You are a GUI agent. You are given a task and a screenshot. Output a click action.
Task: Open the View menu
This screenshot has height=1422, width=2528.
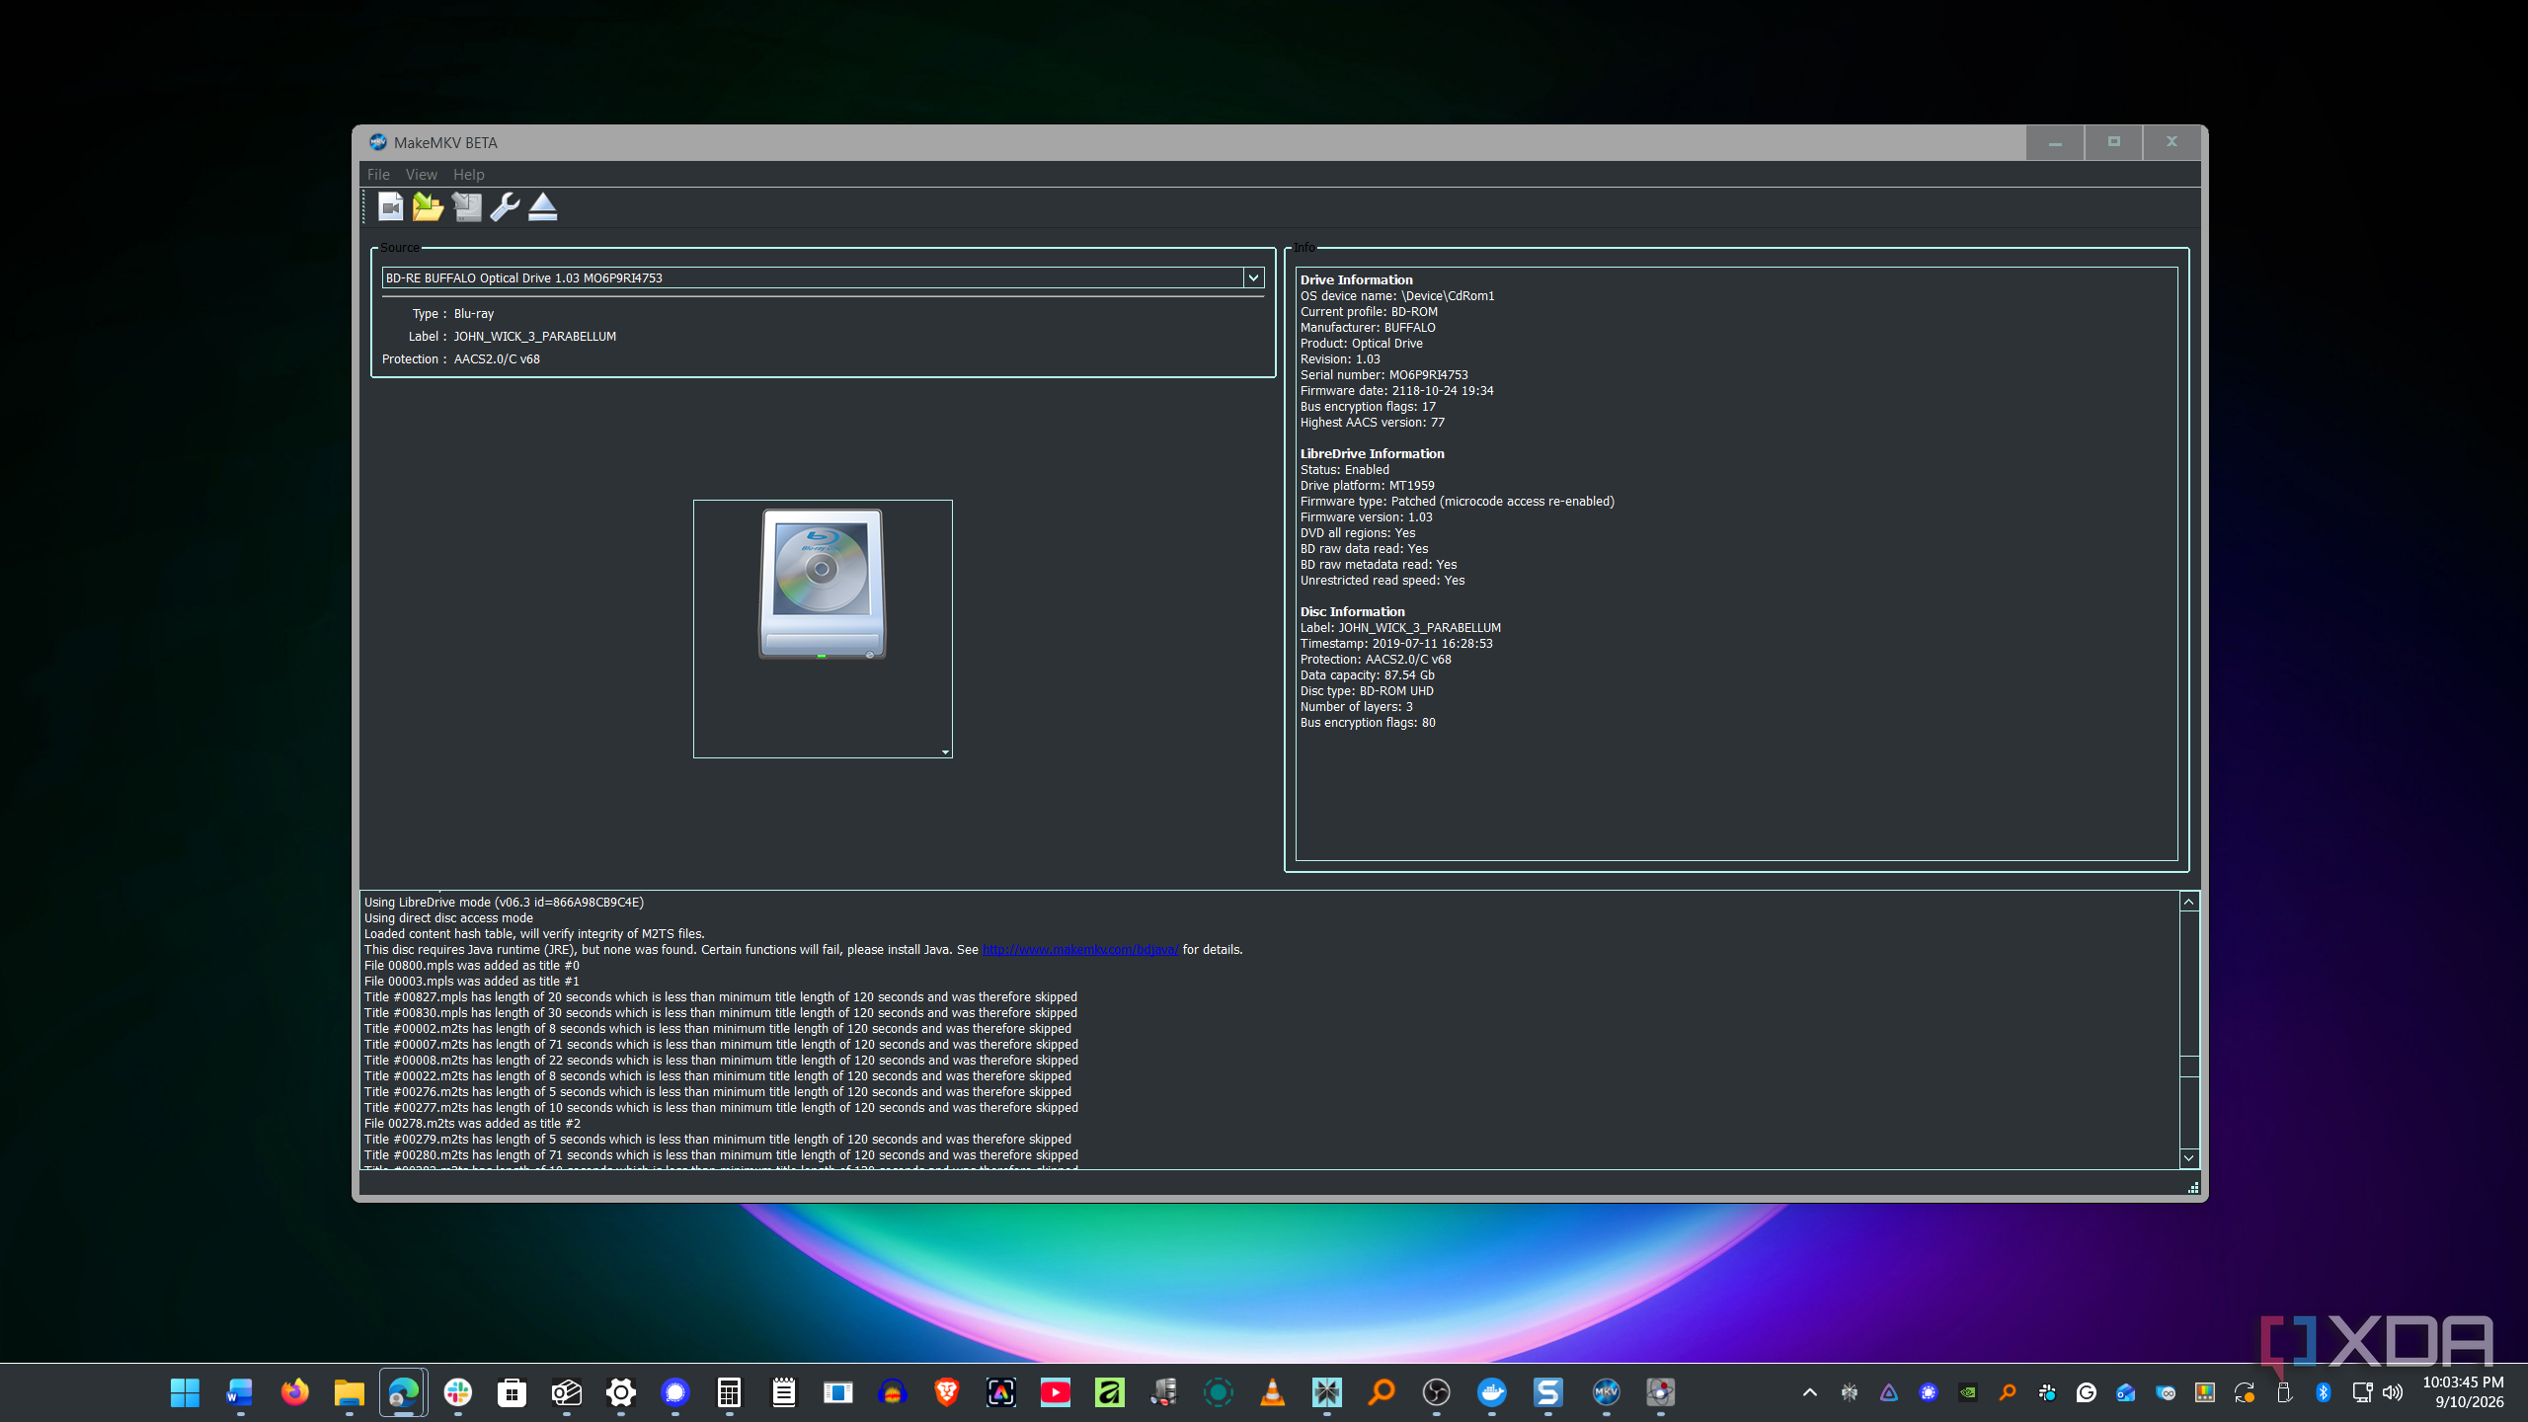421,174
